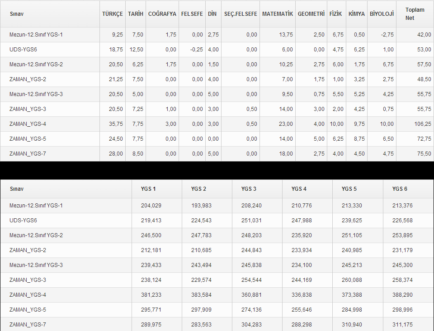Click the 311,175 YGS 6 score
The width and height of the screenshot is (434, 331).
[402, 325]
